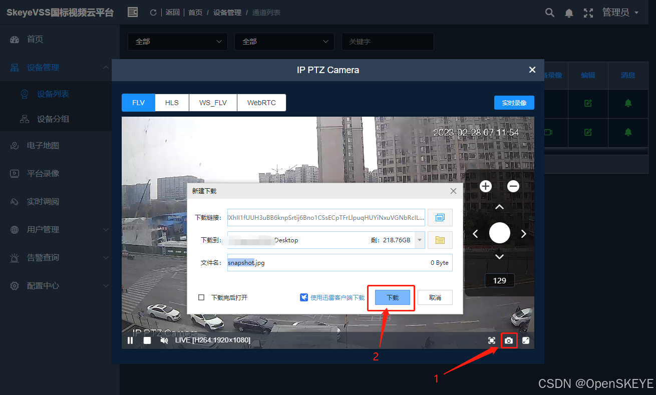Enter fullscreen in the video player
Viewport: 656px width, 395px height.
(525, 340)
